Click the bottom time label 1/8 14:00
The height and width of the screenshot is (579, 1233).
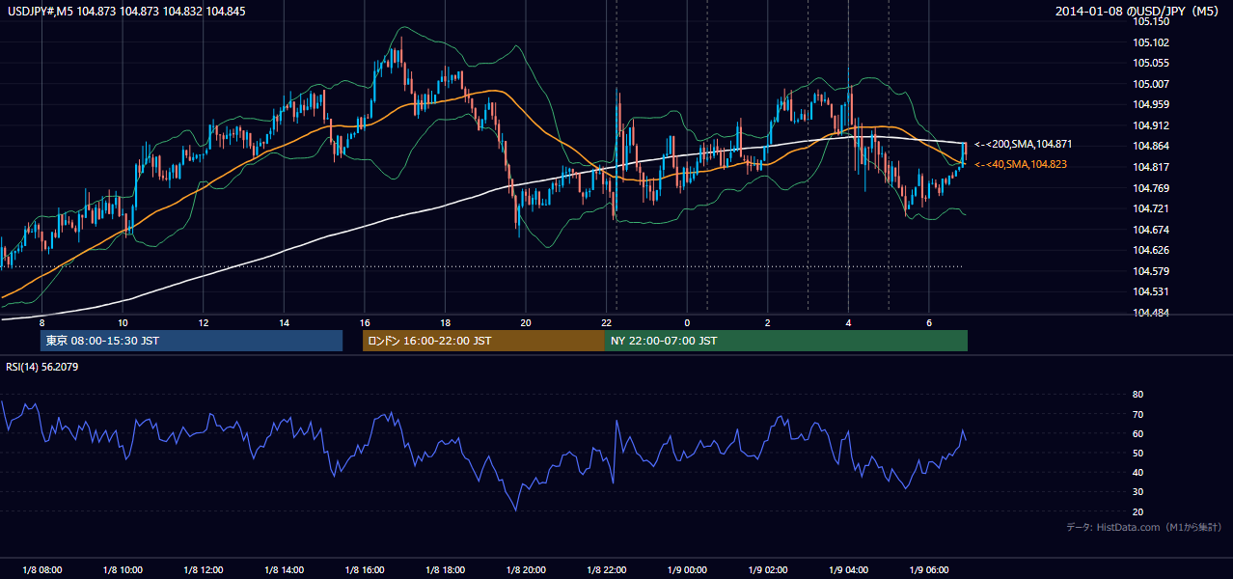click(284, 570)
